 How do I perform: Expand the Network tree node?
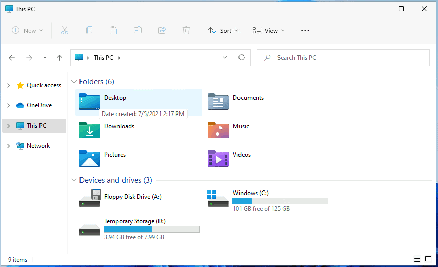pyautogui.click(x=9, y=146)
